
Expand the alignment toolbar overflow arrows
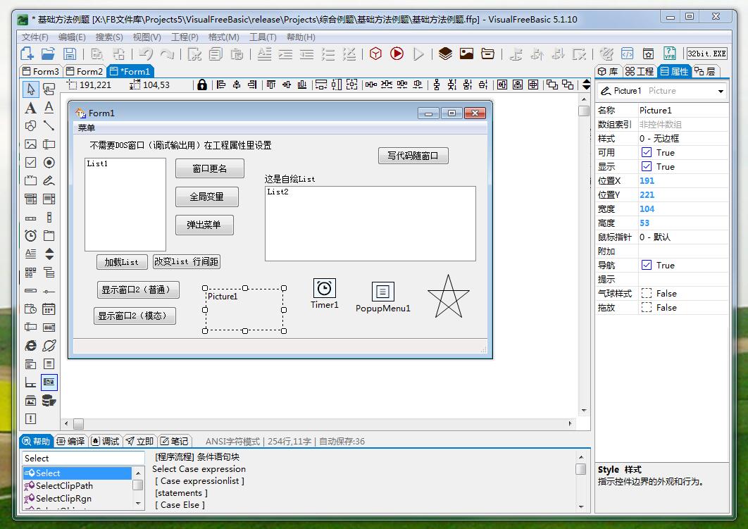pyautogui.click(x=586, y=85)
